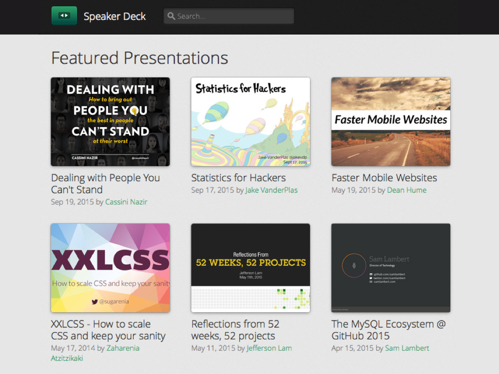
Task: View Sam Lambert's author profile link
Action: point(407,348)
